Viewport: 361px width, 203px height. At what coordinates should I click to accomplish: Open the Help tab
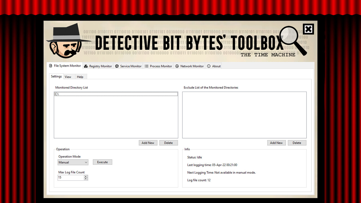pyautogui.click(x=80, y=76)
